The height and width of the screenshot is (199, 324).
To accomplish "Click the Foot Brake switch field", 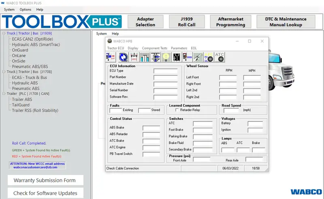I will pyautogui.click(x=203, y=130).
